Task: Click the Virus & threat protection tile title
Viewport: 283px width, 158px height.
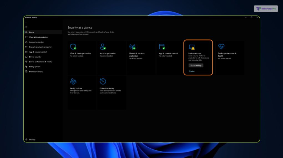Action: pos(80,53)
